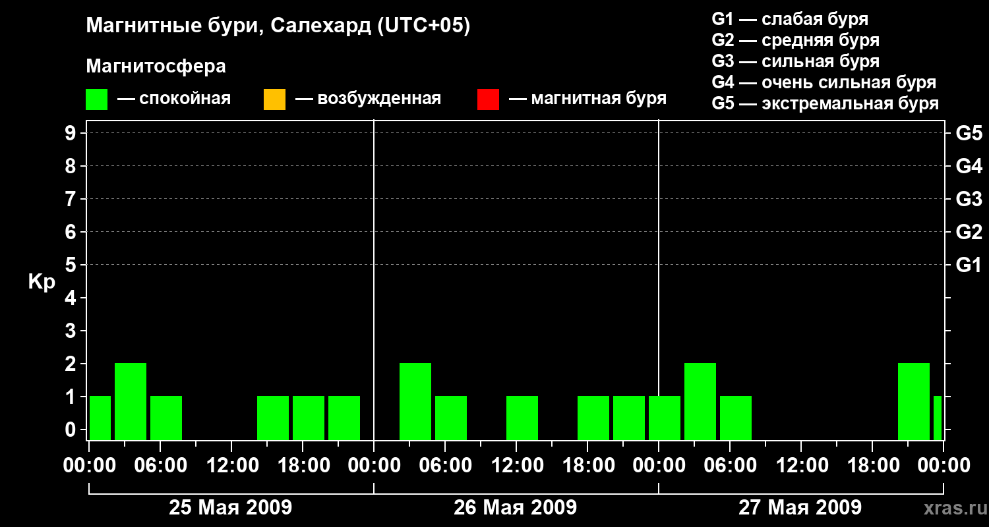The image size is (989, 527).
Task: Click the G2 label on the right axis
Action: coord(969,232)
